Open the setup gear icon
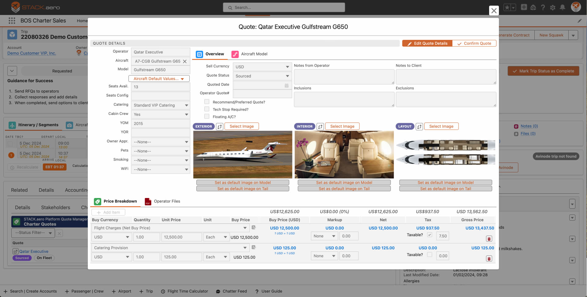Screen dimensions: 587x297 [553, 7]
